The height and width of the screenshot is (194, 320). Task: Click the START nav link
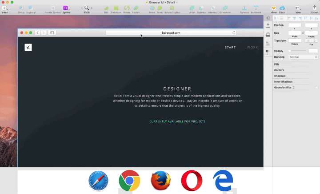tap(230, 47)
